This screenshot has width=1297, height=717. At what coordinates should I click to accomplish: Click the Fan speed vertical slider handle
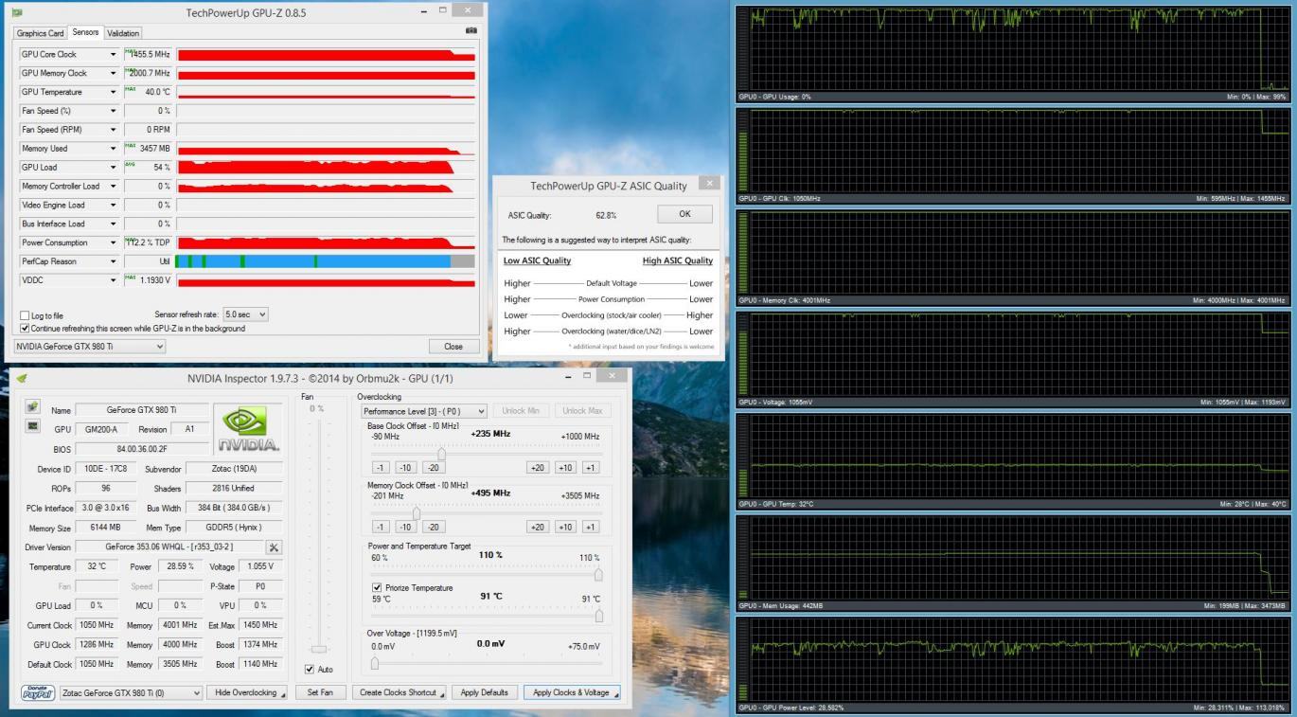pos(321,649)
